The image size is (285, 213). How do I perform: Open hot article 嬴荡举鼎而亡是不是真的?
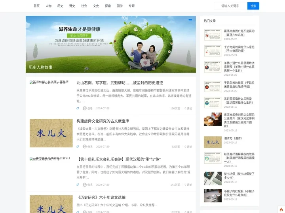tap(239, 33)
